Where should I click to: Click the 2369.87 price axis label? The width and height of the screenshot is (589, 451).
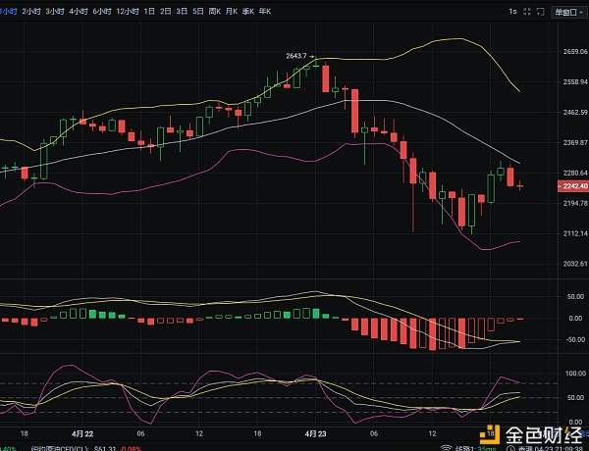point(575,142)
